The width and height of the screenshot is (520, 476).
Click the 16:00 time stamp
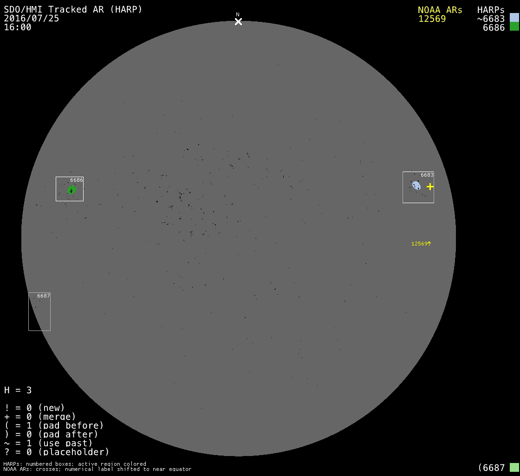coord(18,27)
